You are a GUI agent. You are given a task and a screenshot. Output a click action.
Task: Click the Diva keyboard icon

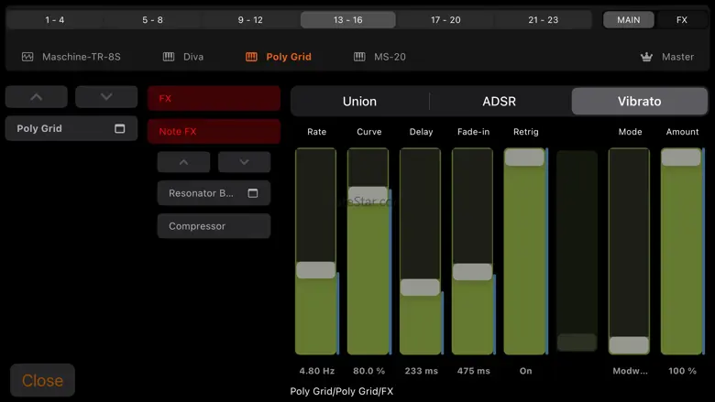click(x=169, y=57)
